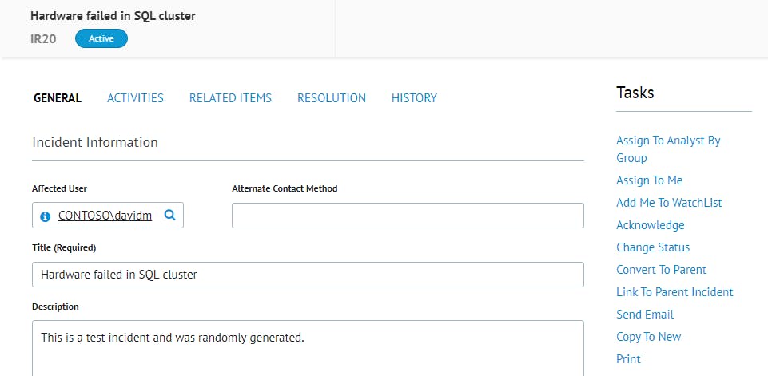Go to the Resolution tab
This screenshot has height=376, width=768.
click(332, 98)
